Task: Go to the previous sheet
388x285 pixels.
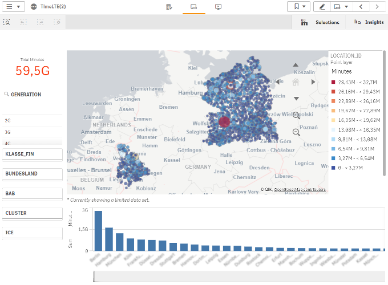Action: (x=361, y=7)
